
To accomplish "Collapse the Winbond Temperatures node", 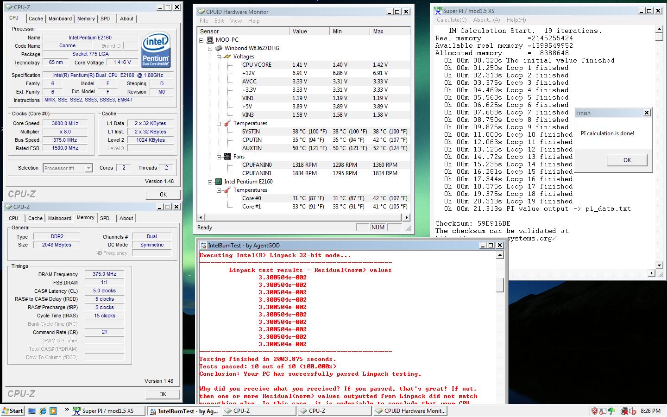I will tap(219, 123).
